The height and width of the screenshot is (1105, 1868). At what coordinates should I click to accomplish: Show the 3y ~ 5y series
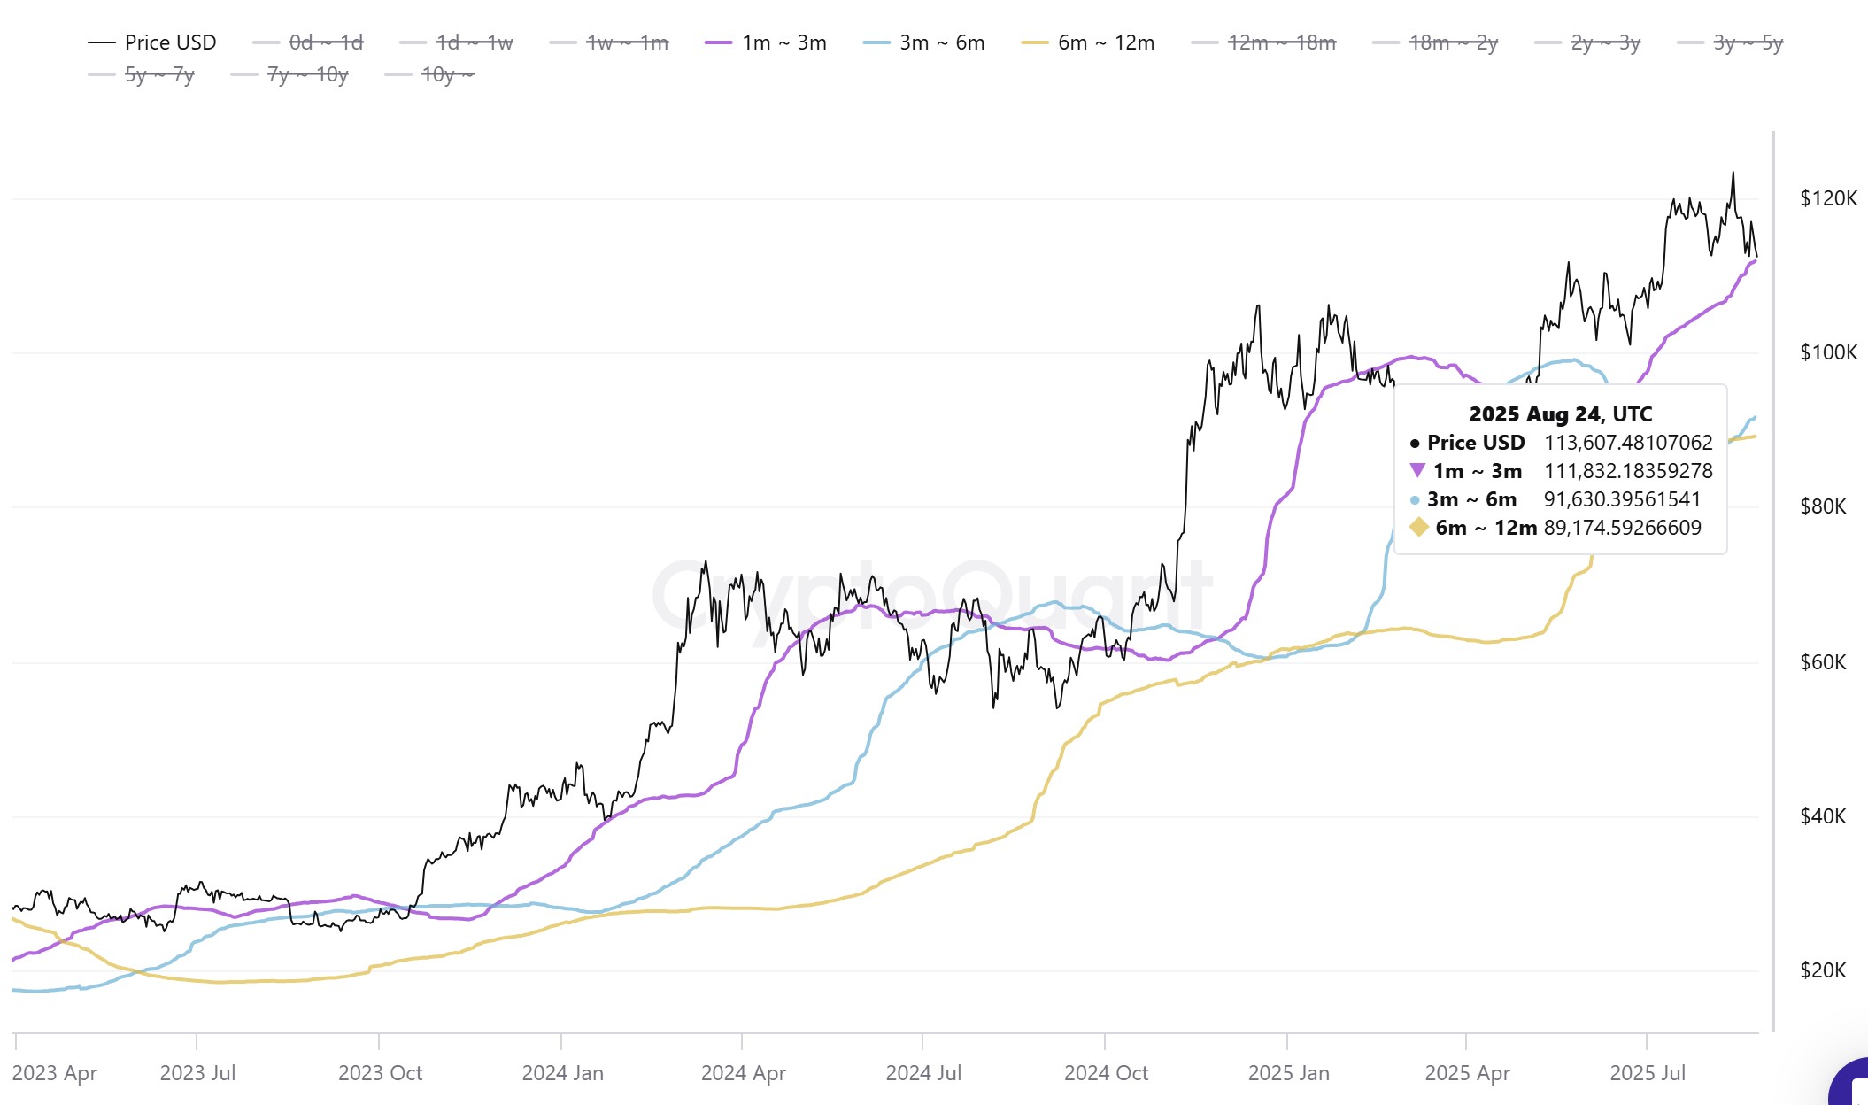[1730, 42]
